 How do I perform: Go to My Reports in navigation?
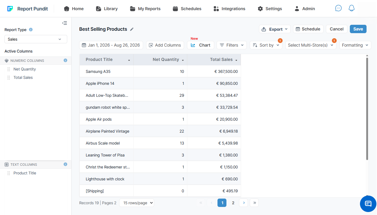[x=145, y=9]
